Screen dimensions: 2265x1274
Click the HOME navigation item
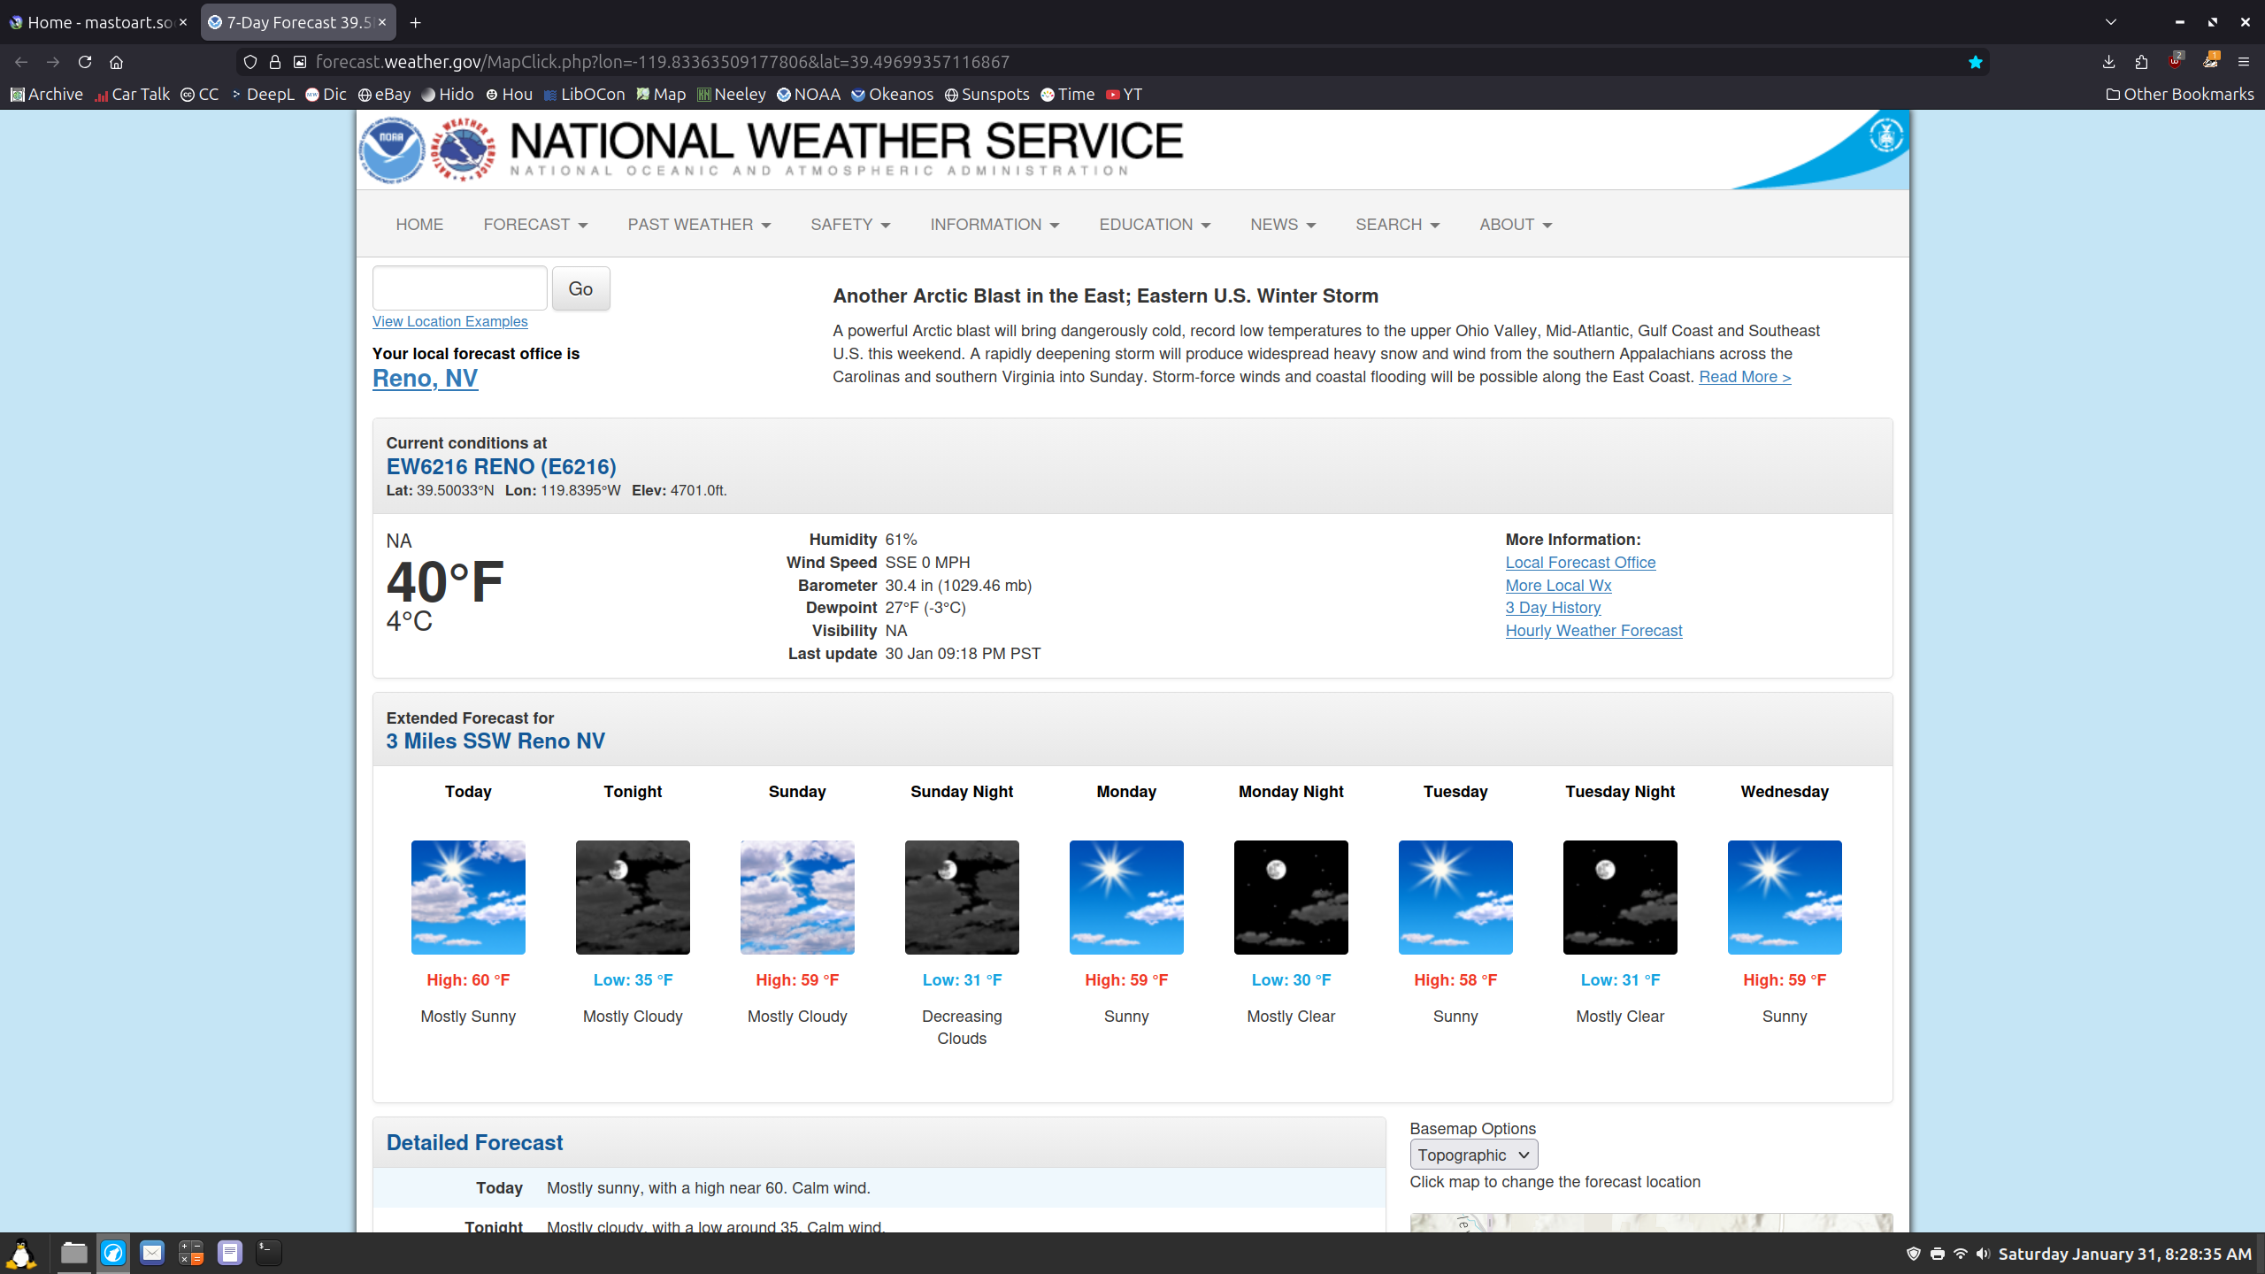pos(419,225)
